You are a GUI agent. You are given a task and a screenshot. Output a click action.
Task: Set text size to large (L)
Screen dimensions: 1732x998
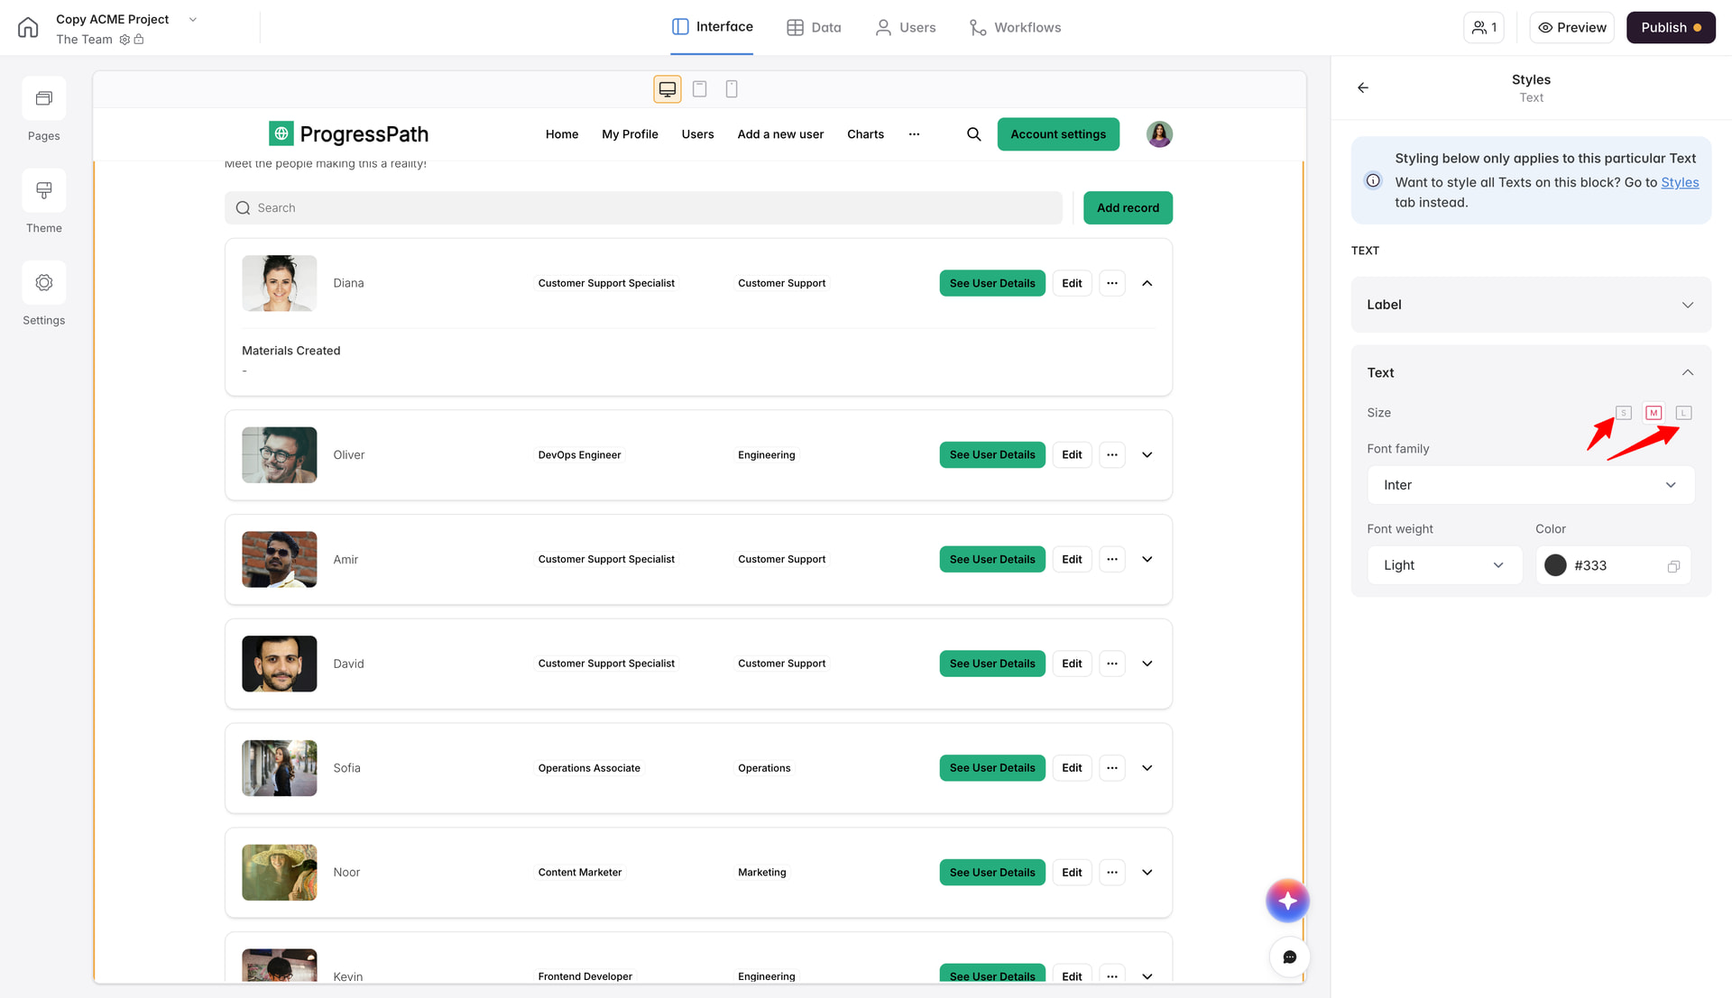point(1683,413)
